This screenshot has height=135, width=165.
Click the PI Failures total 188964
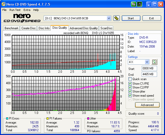click(74, 130)
